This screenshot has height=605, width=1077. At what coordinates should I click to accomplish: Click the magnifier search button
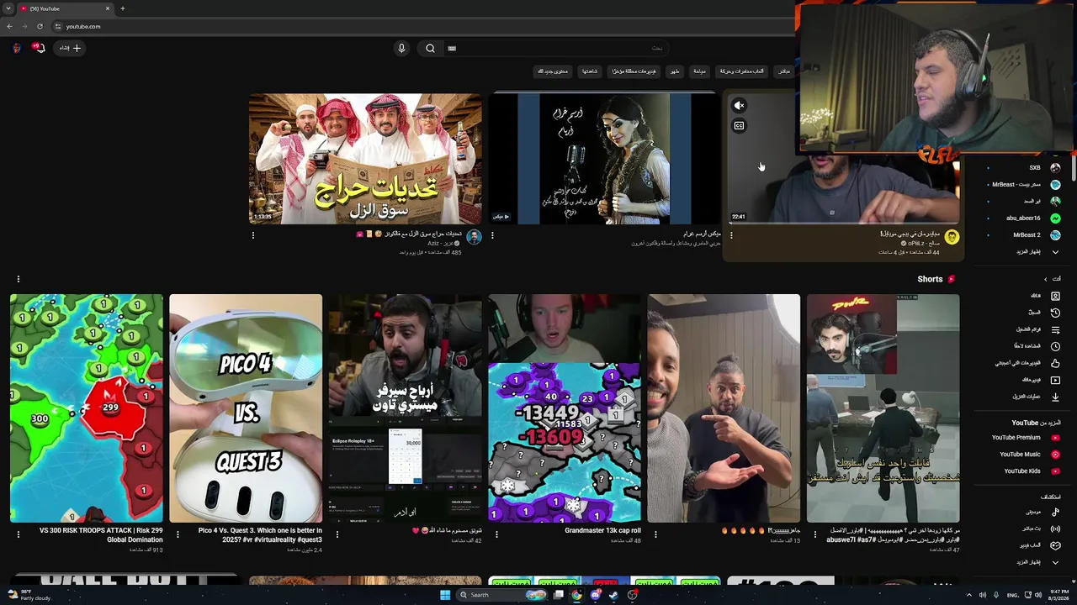point(430,48)
